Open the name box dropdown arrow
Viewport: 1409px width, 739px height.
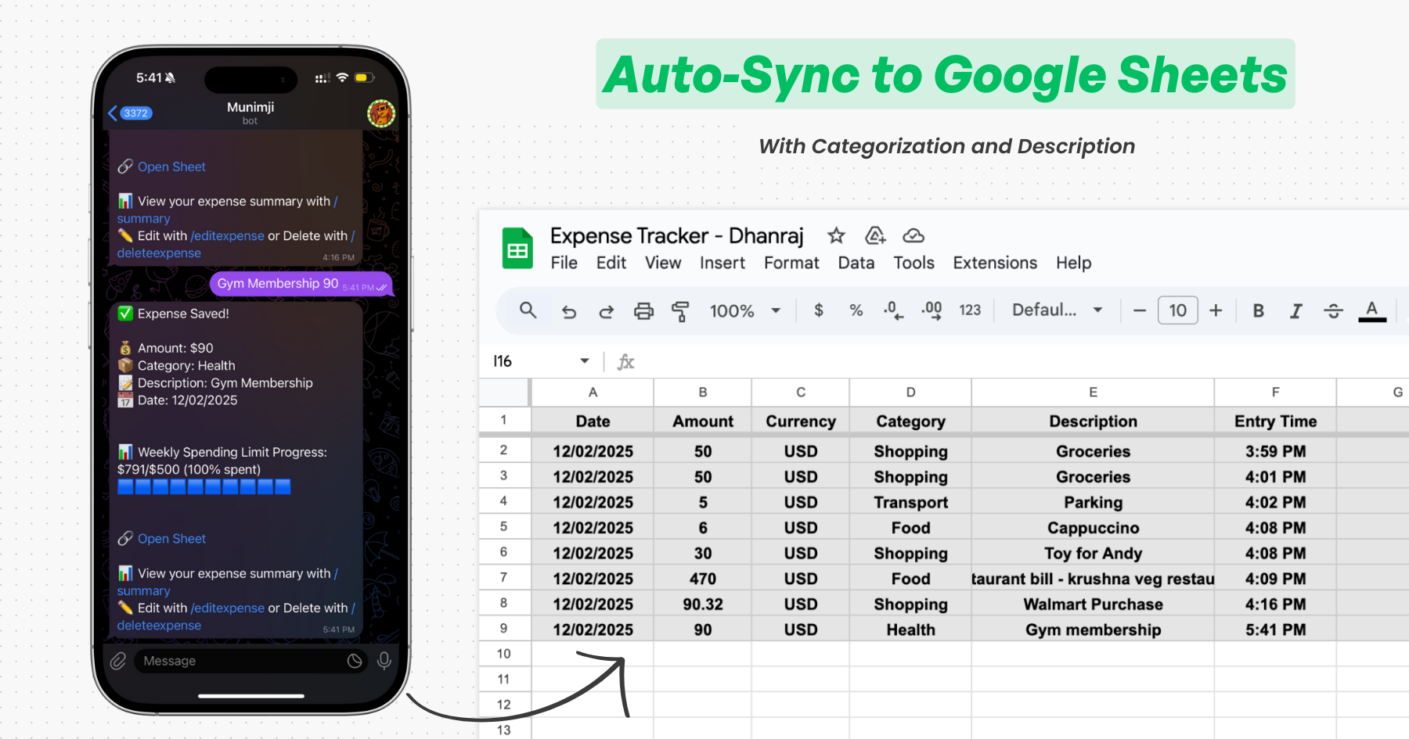584,361
